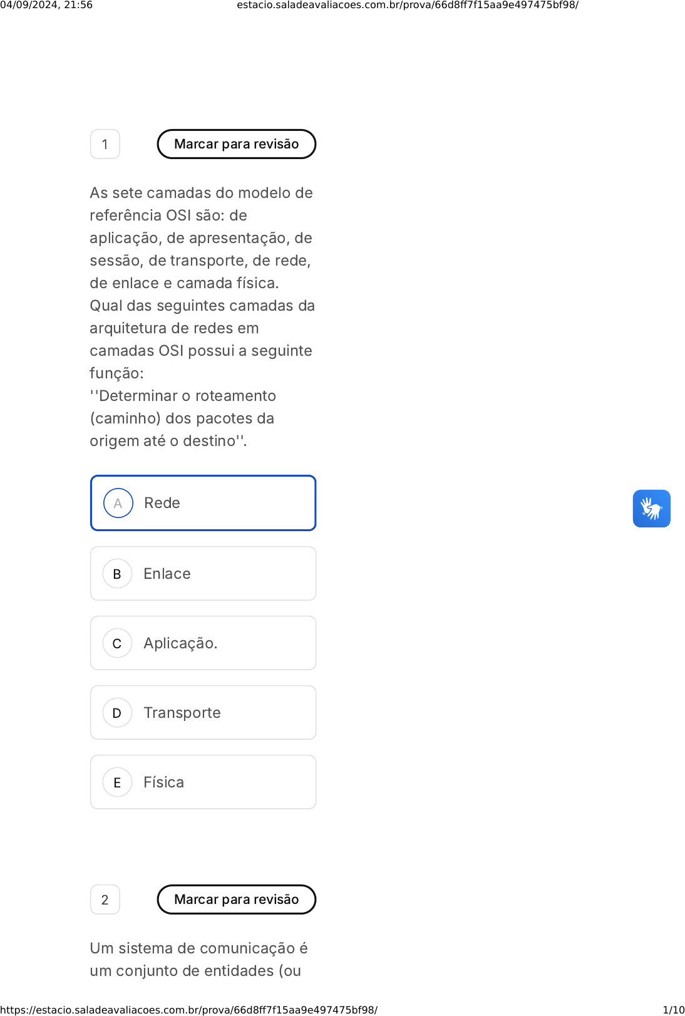Open the sign language accessibility widget
Screen dimensions: 685x1016
tap(651, 509)
